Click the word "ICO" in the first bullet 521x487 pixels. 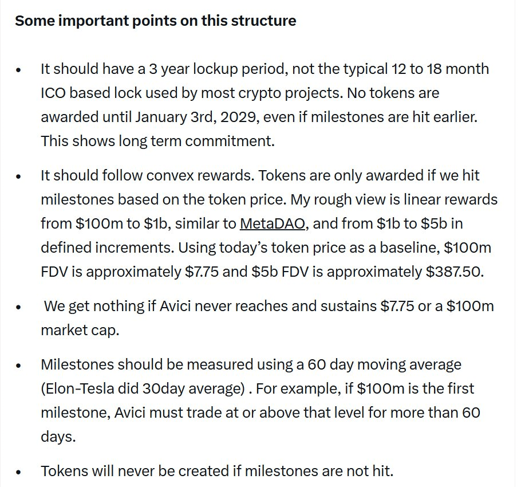coord(53,93)
